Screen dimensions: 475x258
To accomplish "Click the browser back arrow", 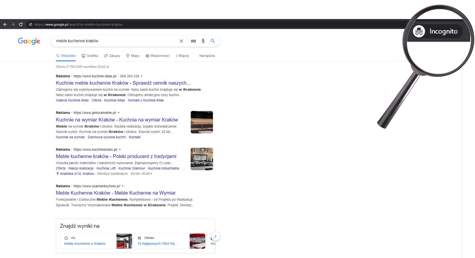I will click(5, 24).
